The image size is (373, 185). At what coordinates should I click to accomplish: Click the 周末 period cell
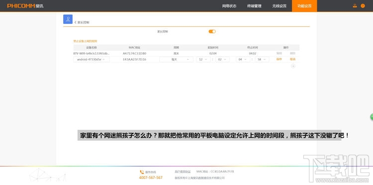[176, 54]
